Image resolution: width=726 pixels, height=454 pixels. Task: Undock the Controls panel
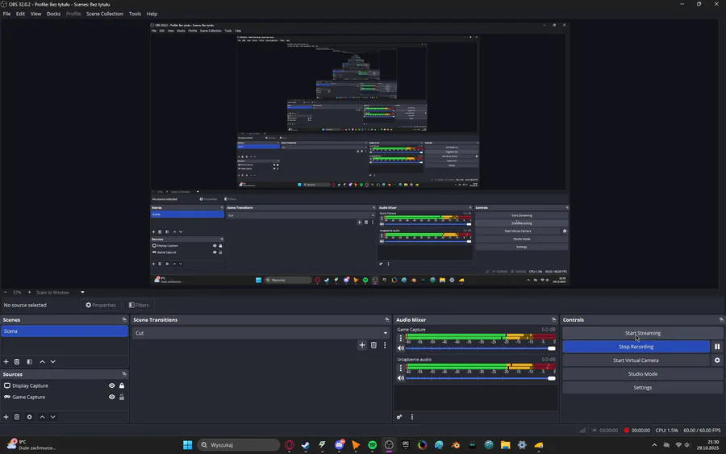pyautogui.click(x=721, y=319)
